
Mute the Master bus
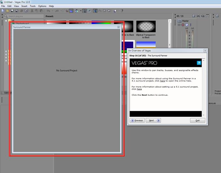[x=187, y=25]
